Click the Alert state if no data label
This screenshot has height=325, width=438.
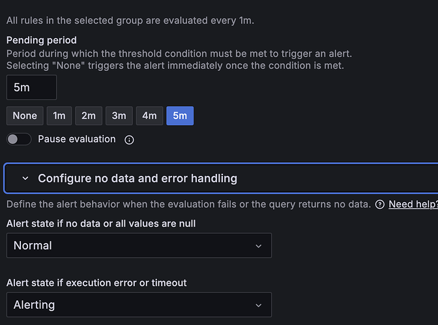pos(101,223)
